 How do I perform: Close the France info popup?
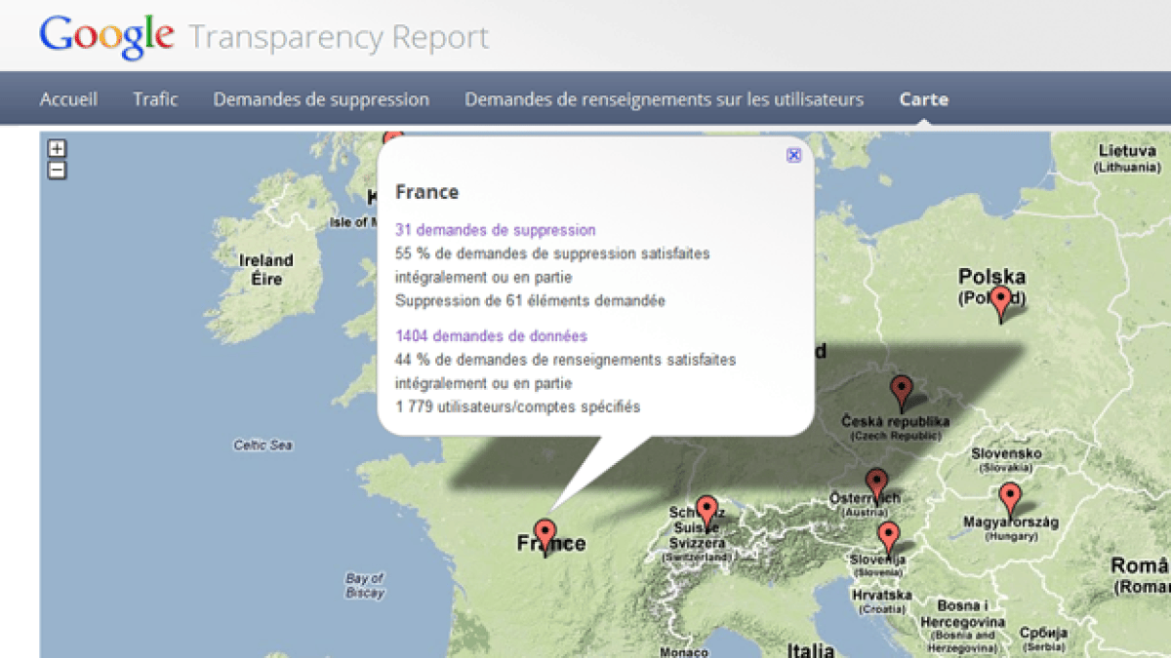(x=794, y=155)
